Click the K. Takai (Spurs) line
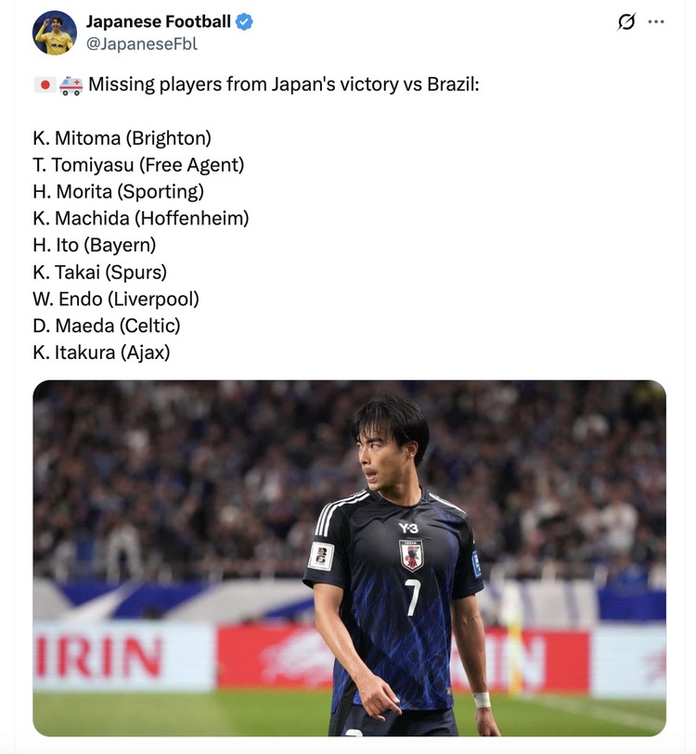Viewport: 696px width, 754px height. [x=99, y=273]
